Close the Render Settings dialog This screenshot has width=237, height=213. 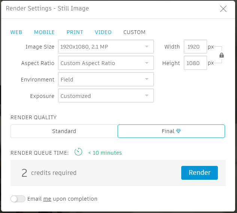click(223, 9)
